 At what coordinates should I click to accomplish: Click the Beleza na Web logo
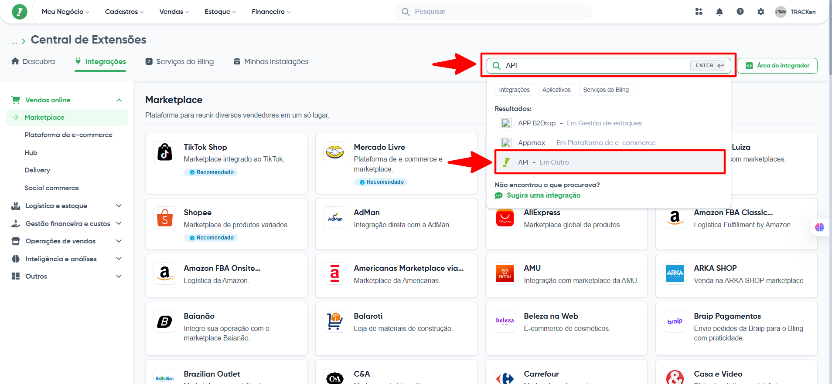[x=505, y=321]
